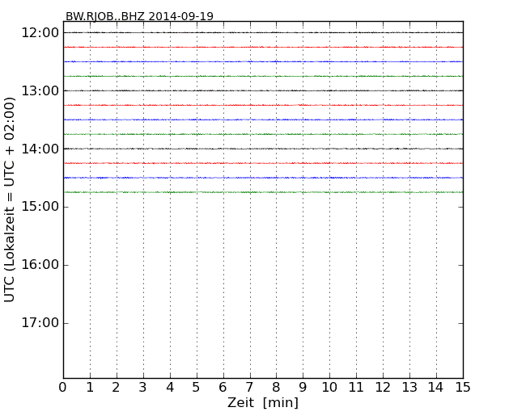Image resolution: width=526 pixels, height=420 pixels.
Task: Click the x-axis tick label 11
Action: tap(356, 388)
